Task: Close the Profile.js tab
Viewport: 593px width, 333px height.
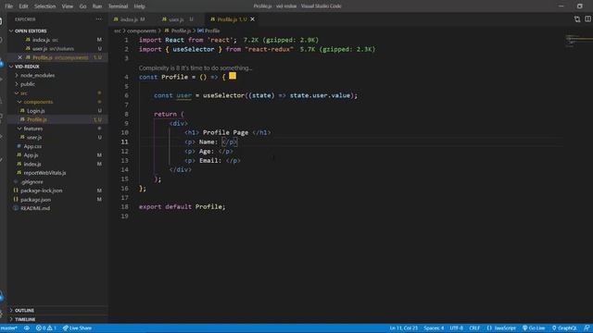Action: (252, 19)
